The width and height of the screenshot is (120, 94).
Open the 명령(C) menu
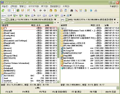[23, 6]
